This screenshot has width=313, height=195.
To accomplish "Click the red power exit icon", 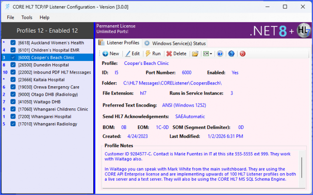I will pos(242,54).
